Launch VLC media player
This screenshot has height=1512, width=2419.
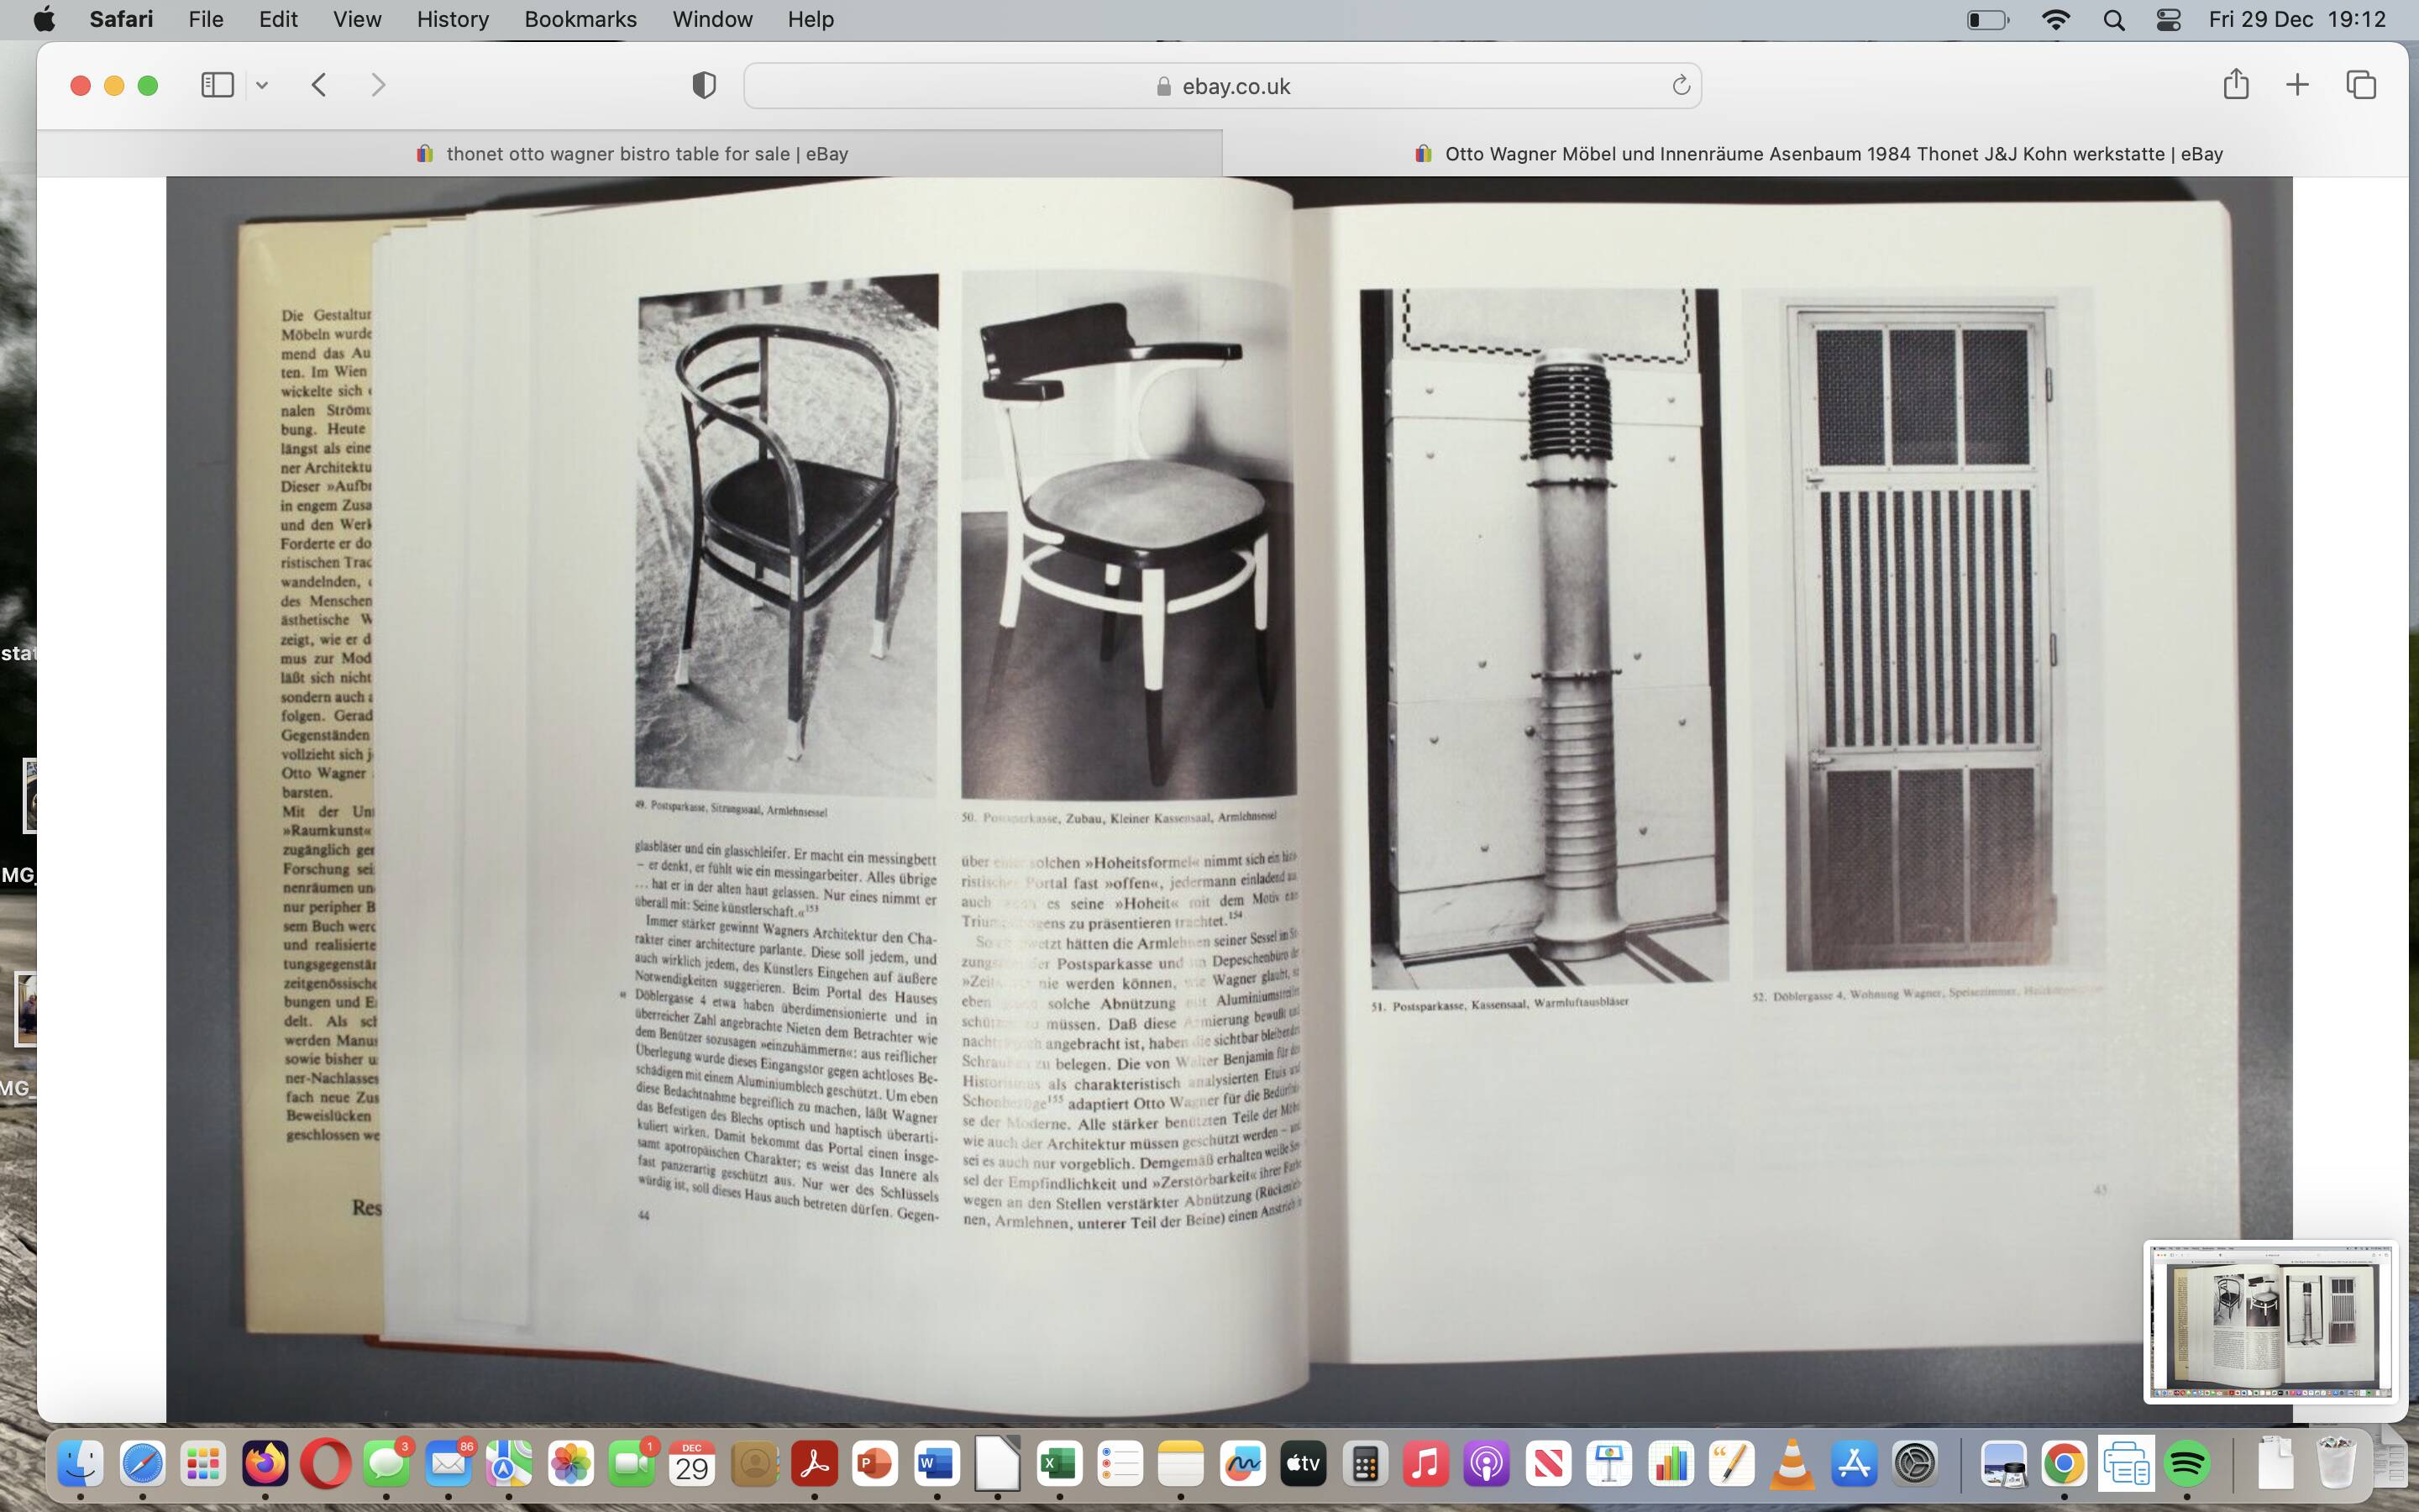pos(1792,1465)
